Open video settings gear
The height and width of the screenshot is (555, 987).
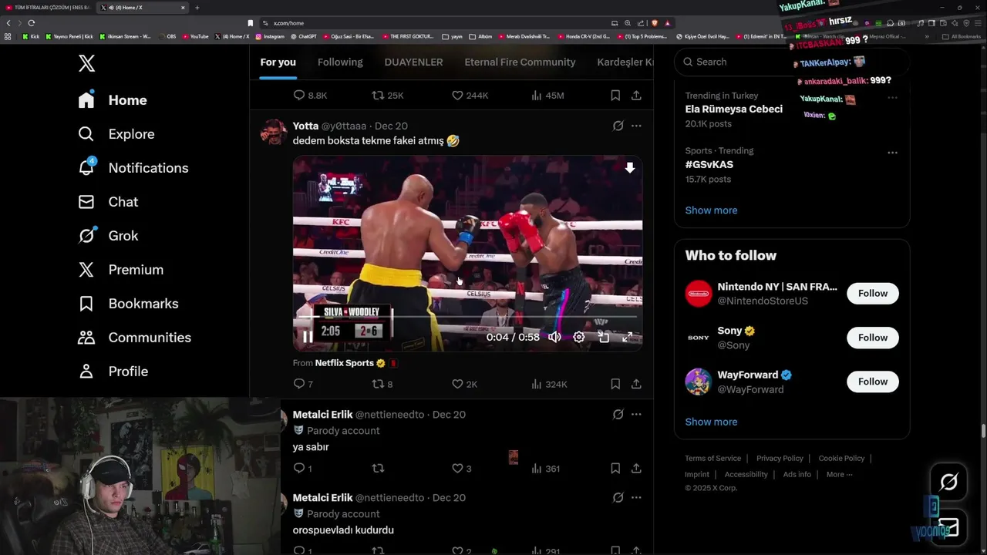pos(579,337)
